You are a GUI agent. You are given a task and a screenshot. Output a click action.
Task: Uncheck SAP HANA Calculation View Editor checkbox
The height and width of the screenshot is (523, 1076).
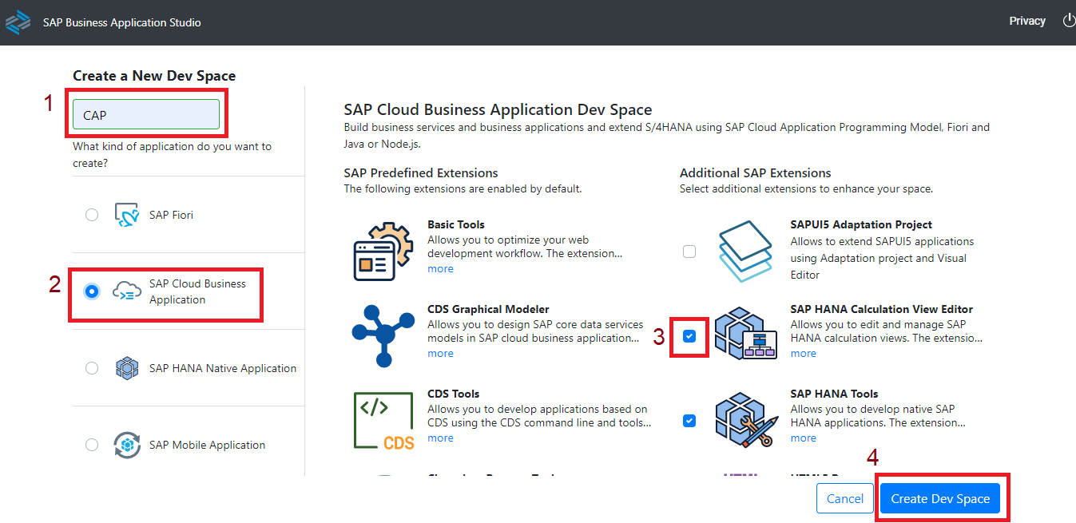(x=689, y=336)
